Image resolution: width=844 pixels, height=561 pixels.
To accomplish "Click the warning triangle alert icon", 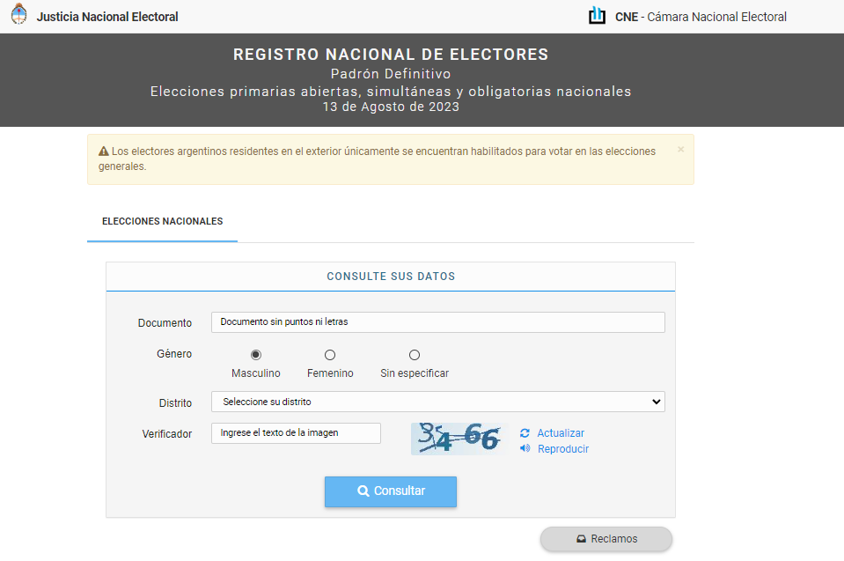I will click(x=104, y=151).
